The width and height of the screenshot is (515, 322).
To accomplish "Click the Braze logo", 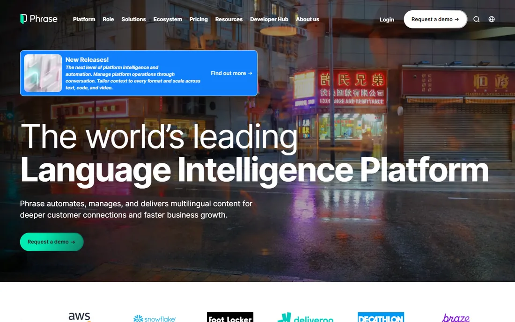I will [456, 318].
